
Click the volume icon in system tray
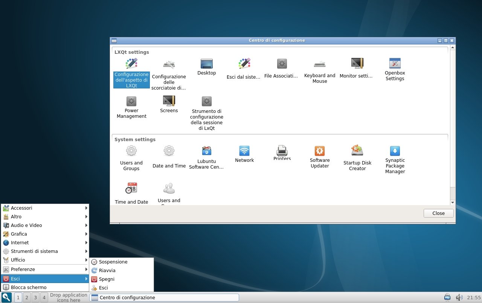click(x=459, y=297)
